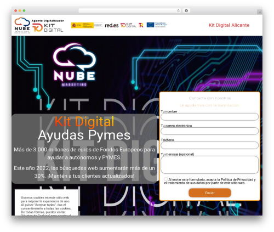Click the red.es logo

[x=112, y=25]
